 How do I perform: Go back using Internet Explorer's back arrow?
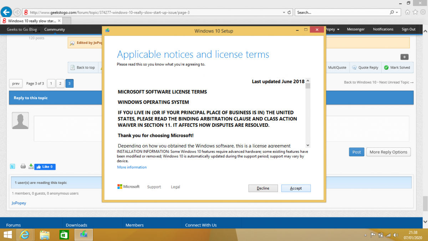pyautogui.click(x=6, y=12)
